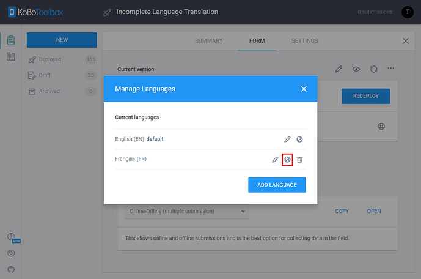Click the REDEPLOY button
This screenshot has width=421, height=279.
point(365,96)
